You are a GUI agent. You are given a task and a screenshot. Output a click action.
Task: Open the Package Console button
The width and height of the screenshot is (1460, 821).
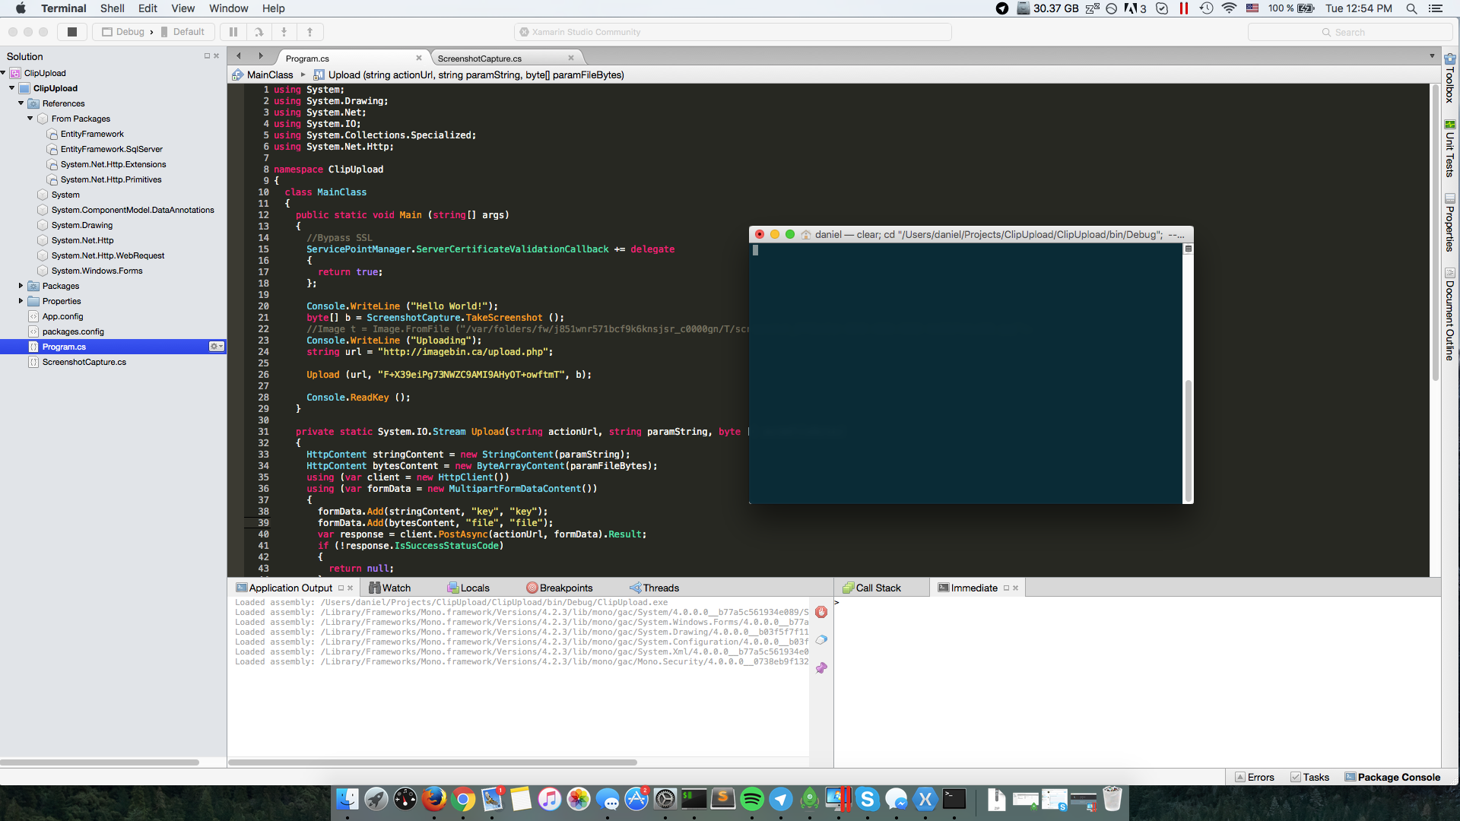[1392, 777]
